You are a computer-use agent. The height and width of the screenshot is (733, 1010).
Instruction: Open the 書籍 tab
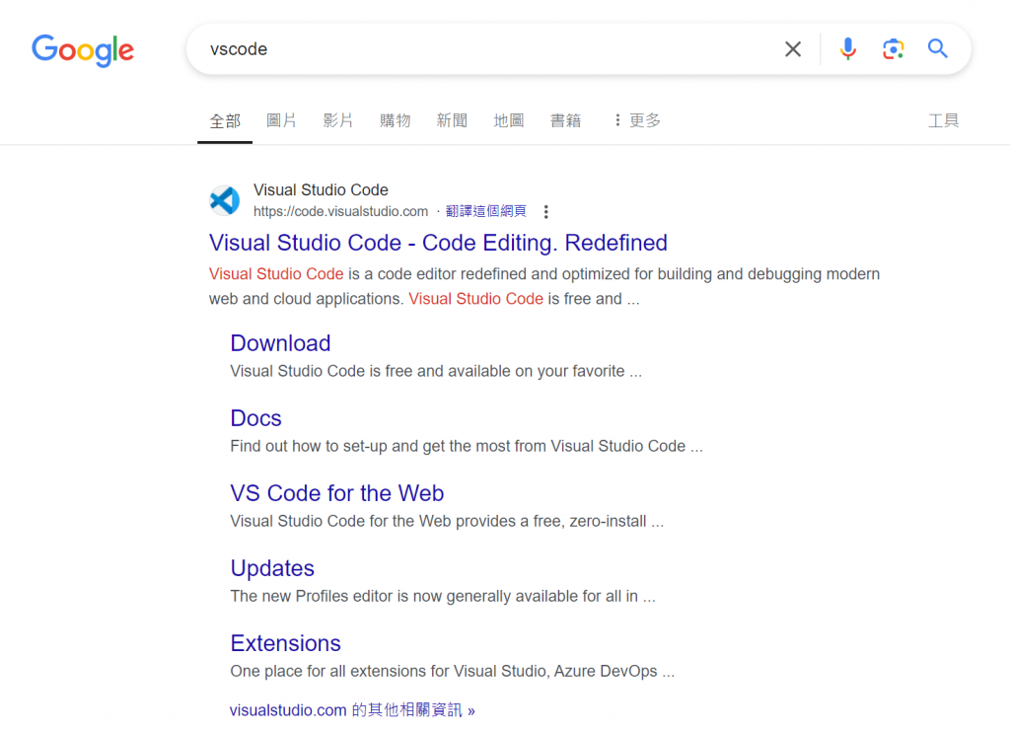tap(565, 120)
